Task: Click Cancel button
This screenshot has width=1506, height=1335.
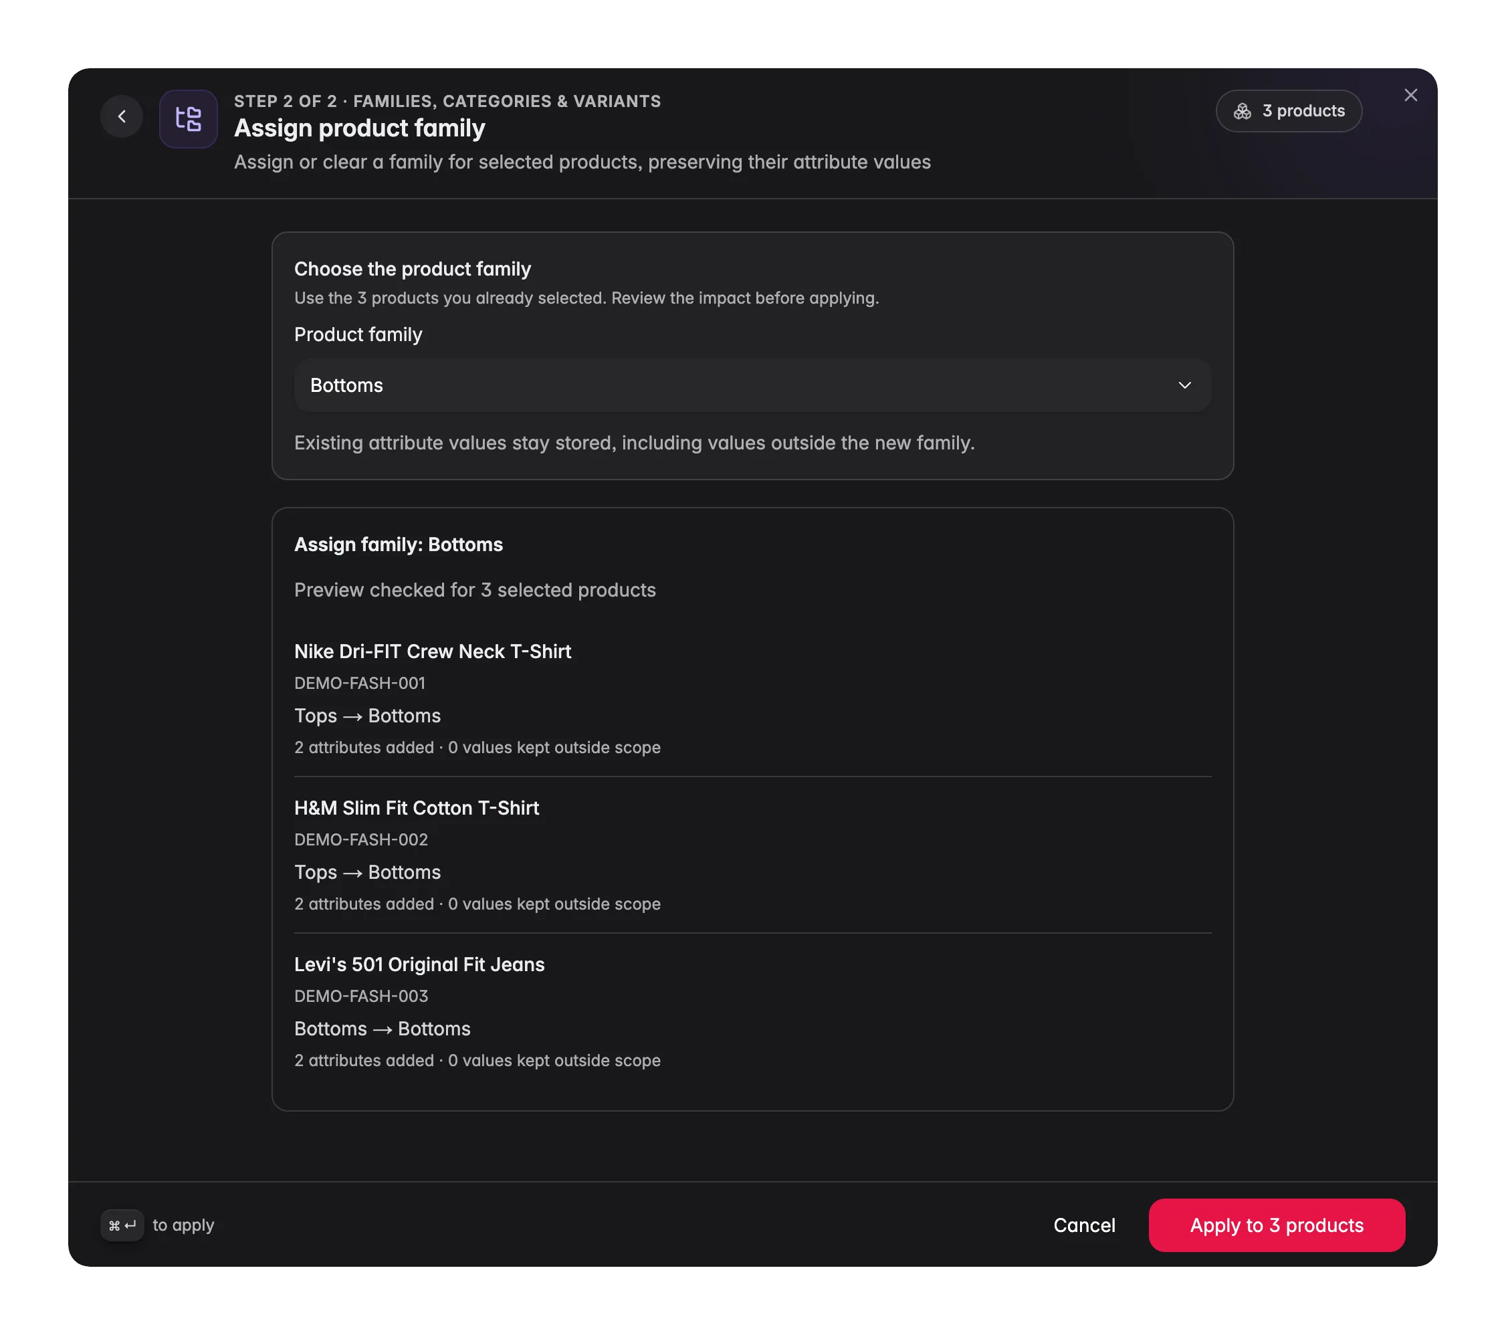Action: (1084, 1225)
